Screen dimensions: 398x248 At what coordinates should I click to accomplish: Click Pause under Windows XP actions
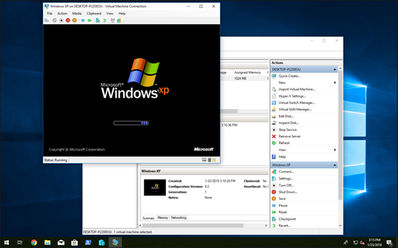[283, 205]
